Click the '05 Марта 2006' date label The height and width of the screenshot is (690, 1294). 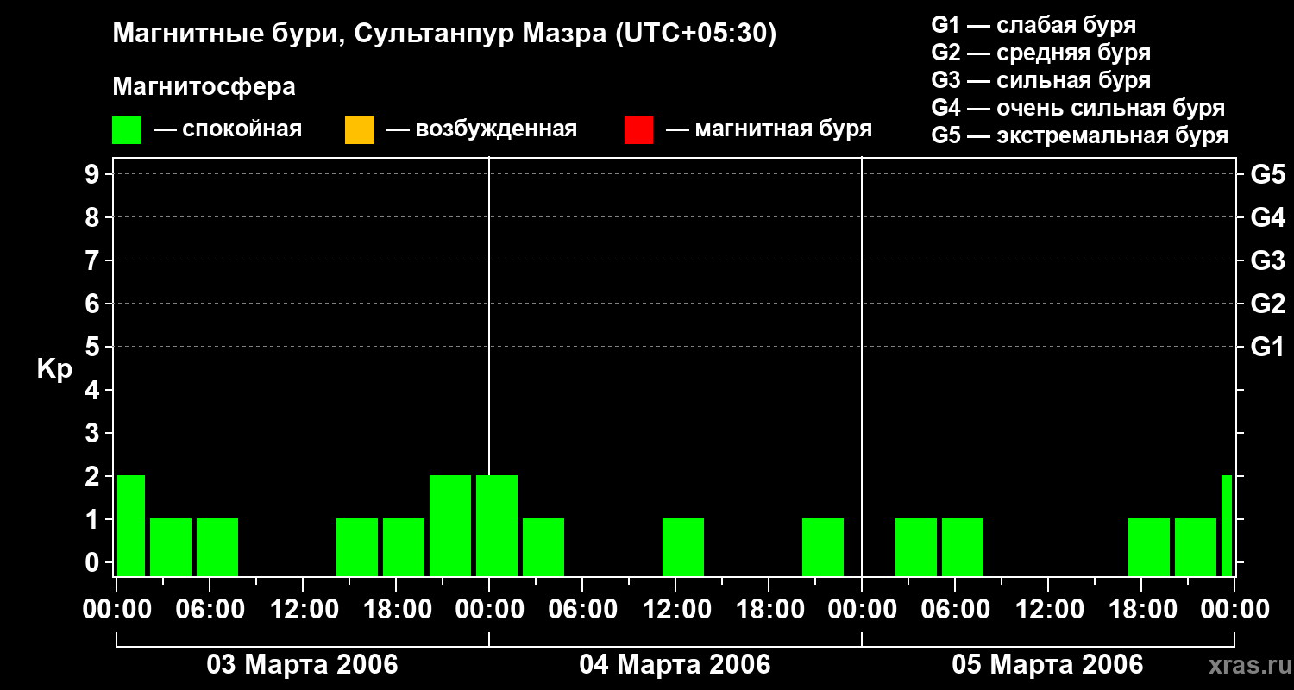[x=1047, y=664]
